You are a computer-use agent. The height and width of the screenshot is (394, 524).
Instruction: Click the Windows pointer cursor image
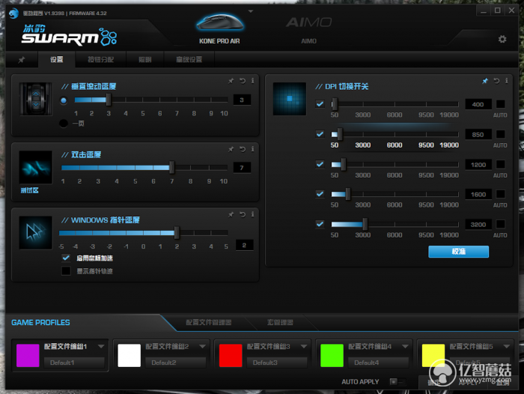(35, 232)
